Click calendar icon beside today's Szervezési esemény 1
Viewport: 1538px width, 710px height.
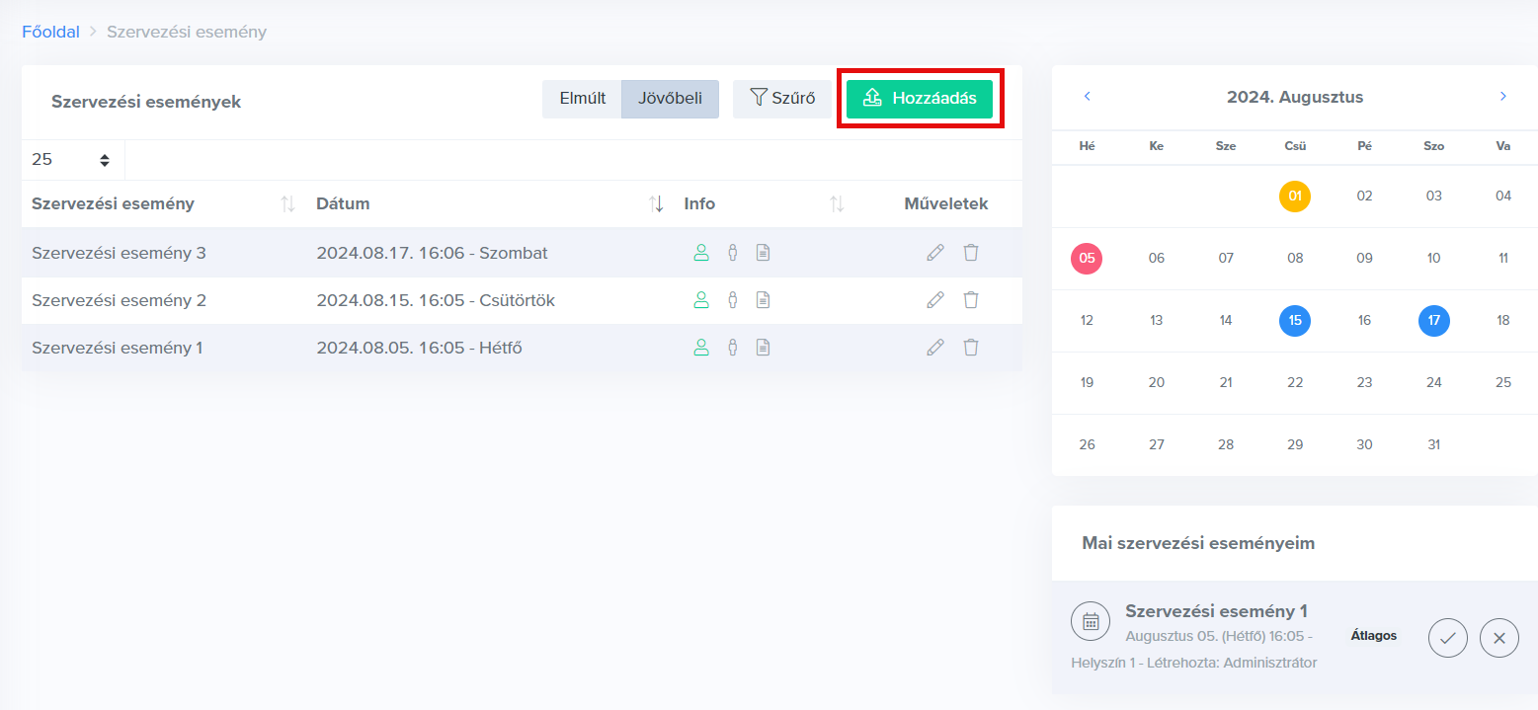(1091, 621)
